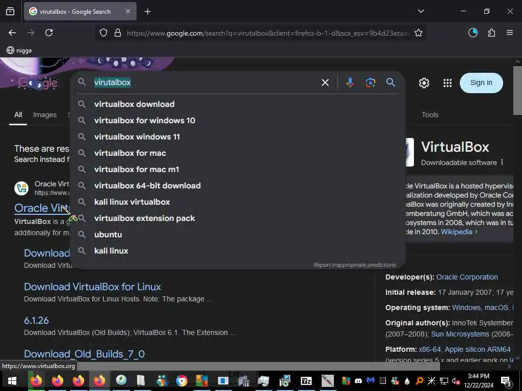The width and height of the screenshot is (522, 391).
Task: Select the kali linux suggestion
Action: (238, 250)
